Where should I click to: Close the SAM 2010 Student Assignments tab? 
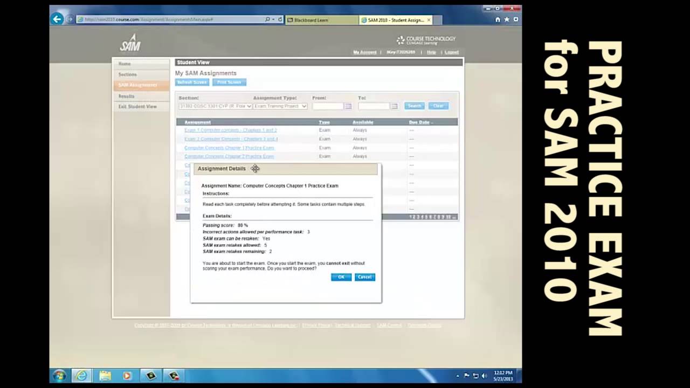(429, 20)
